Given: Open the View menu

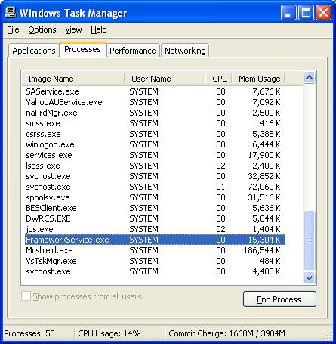Looking at the screenshot, I should (73, 29).
